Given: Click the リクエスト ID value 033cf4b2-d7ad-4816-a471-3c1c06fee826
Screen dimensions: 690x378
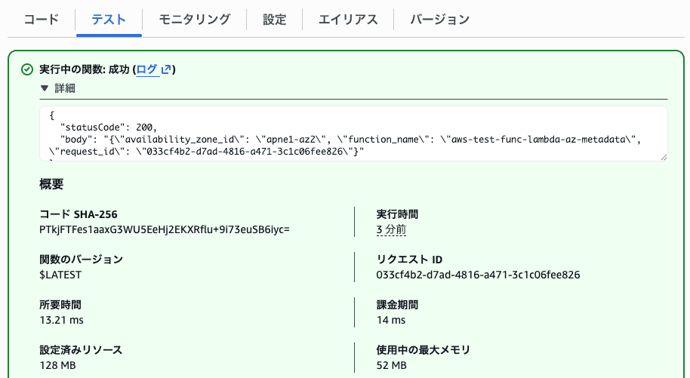Looking at the screenshot, I should click(478, 275).
